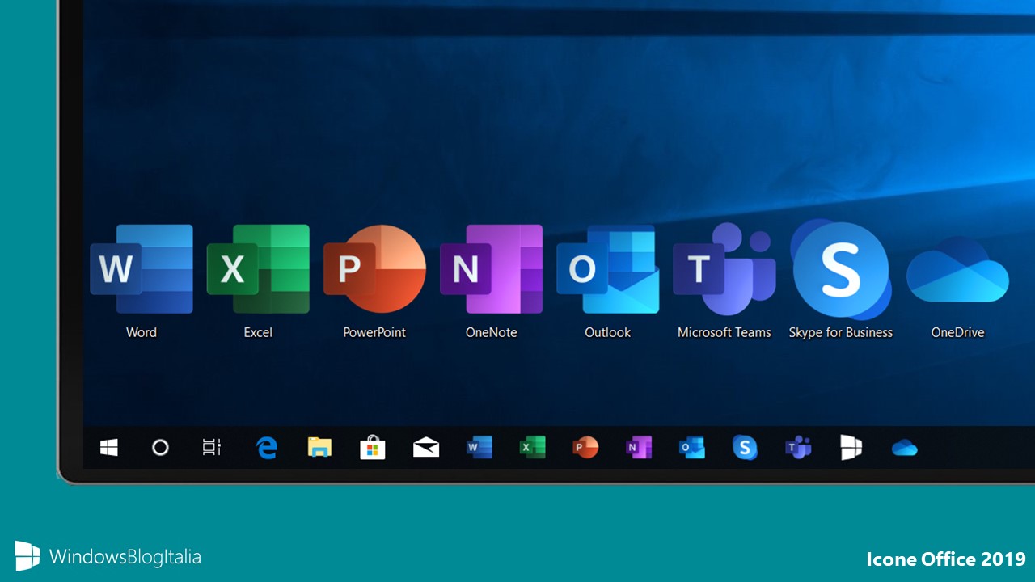Click the "OneDrive" label text
This screenshot has height=582, width=1035.
coord(957,332)
